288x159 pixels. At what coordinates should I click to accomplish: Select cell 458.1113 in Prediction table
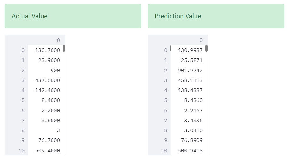188,80
